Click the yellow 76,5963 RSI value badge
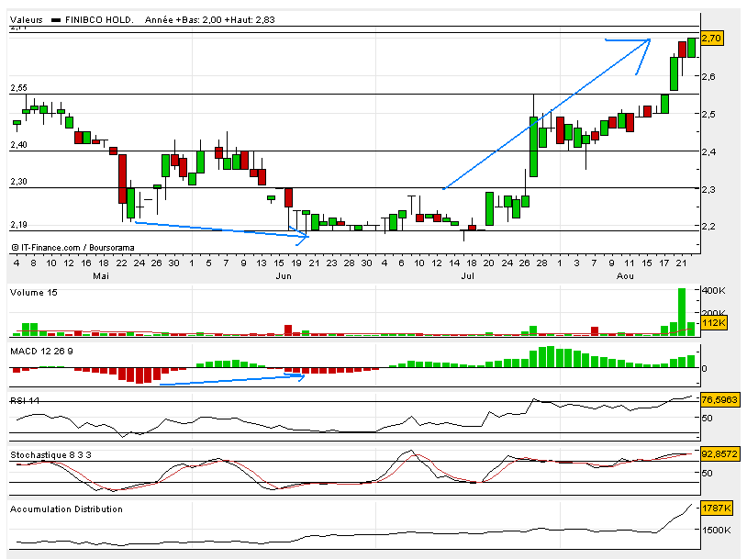Image resolution: width=747 pixels, height=559 pixels. click(x=719, y=399)
